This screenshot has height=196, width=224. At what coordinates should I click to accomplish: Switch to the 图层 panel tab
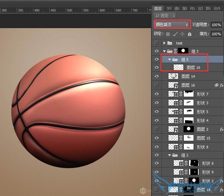[x=158, y=8]
